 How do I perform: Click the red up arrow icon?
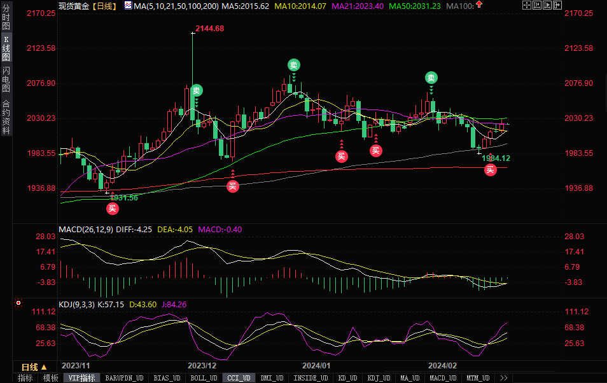[x=478, y=5]
